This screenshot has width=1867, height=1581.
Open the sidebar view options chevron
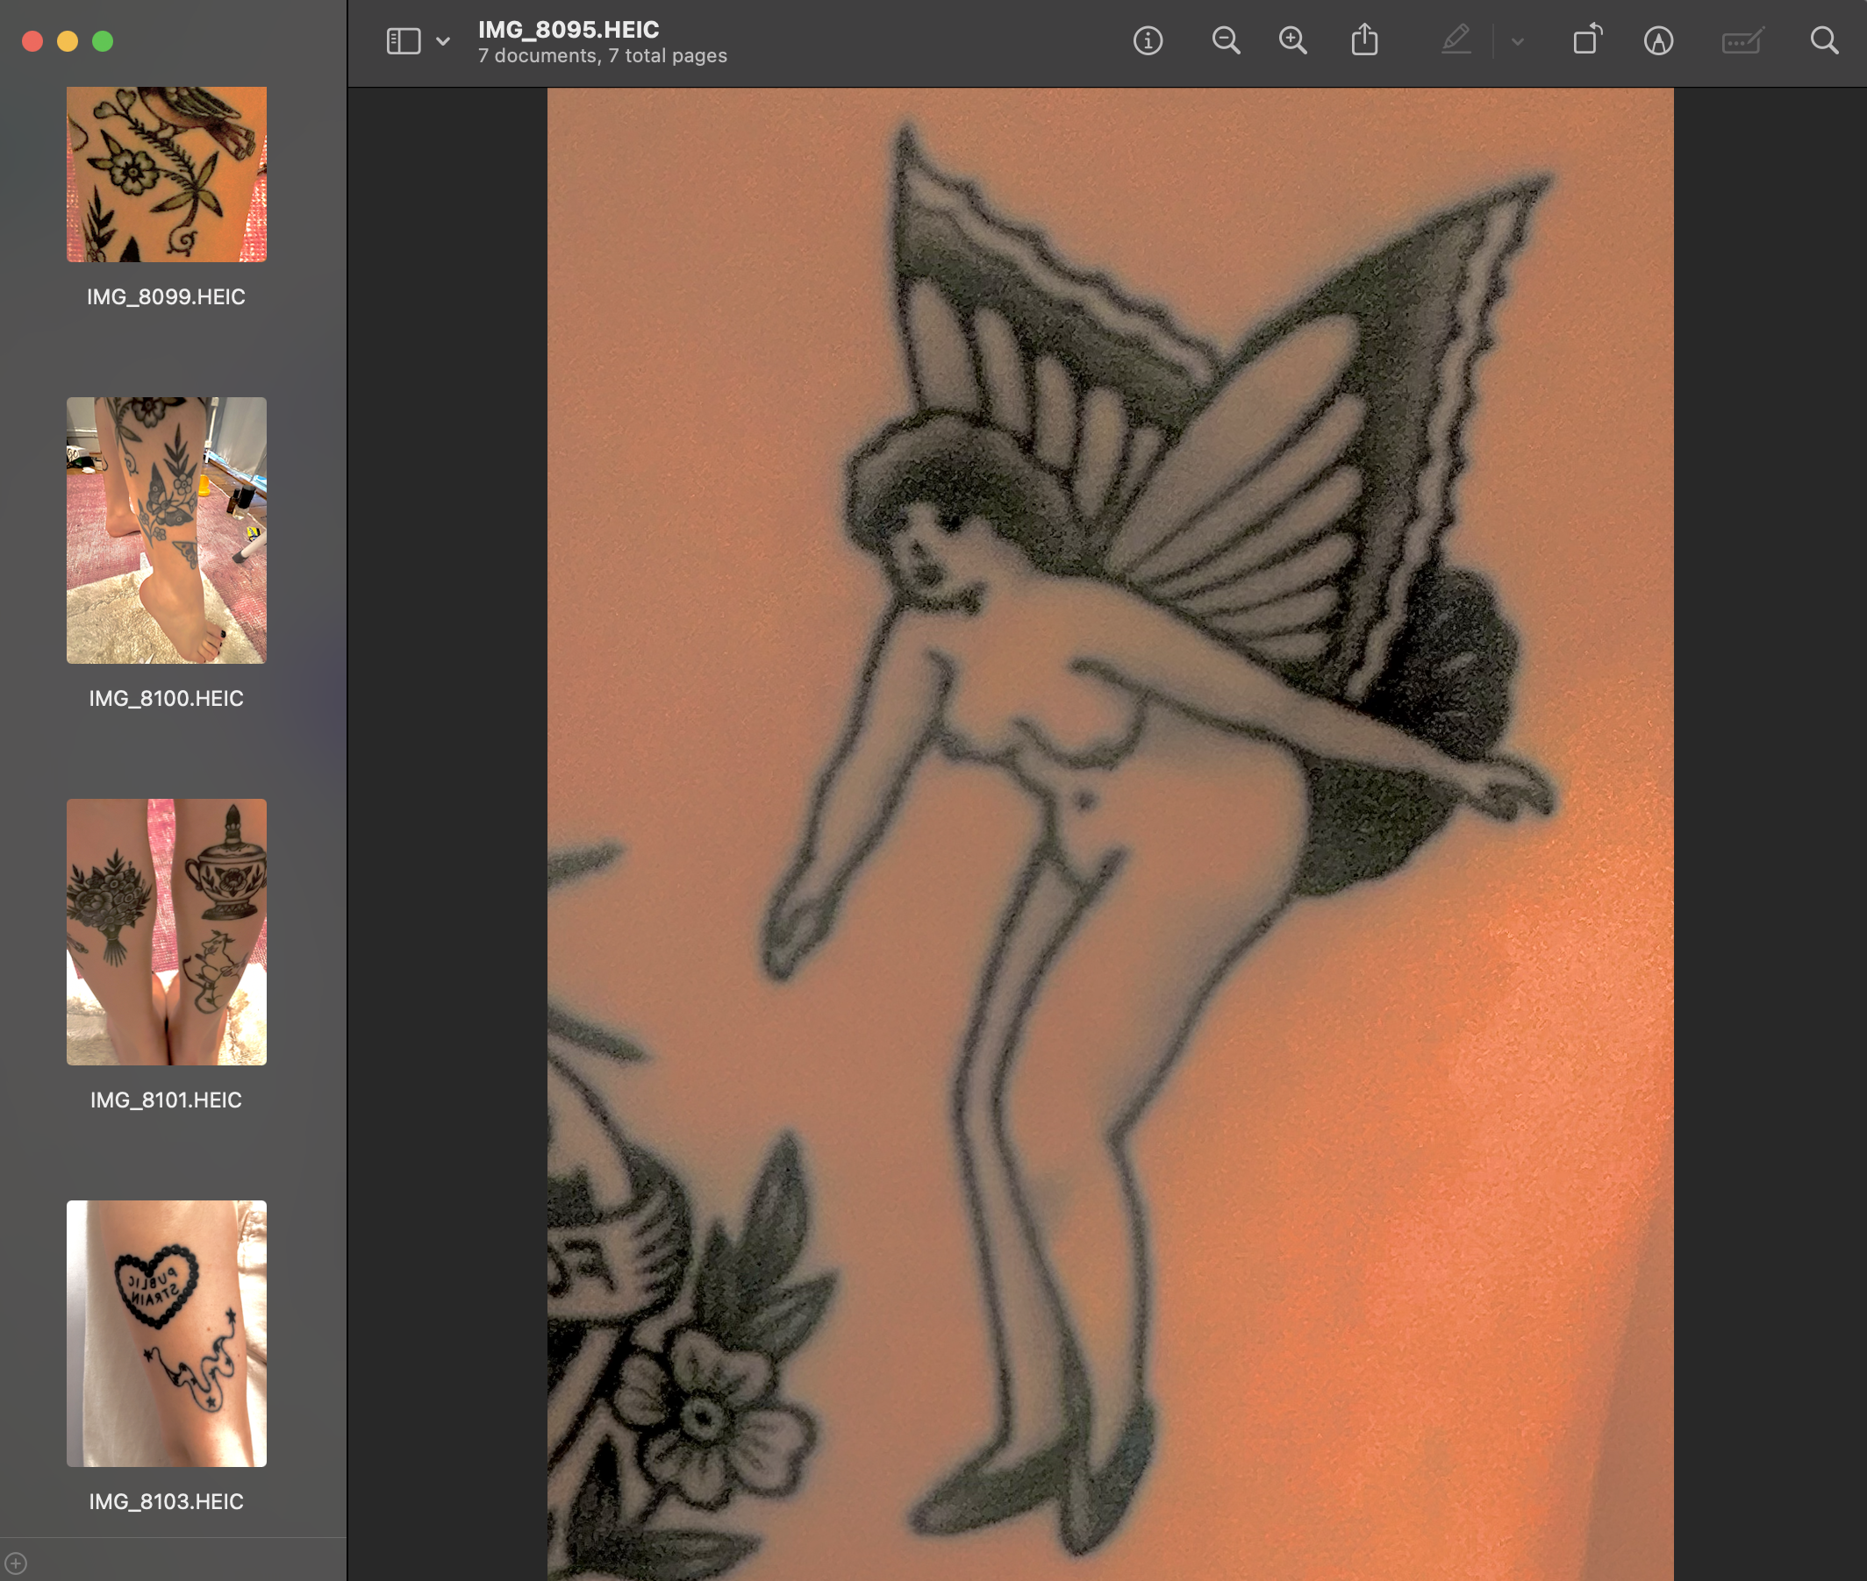[x=443, y=41]
